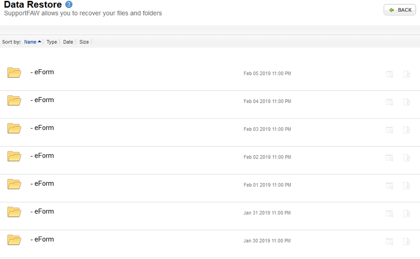
Task: Click the browse icon for the Feb 03 2019 row
Action: click(389, 130)
